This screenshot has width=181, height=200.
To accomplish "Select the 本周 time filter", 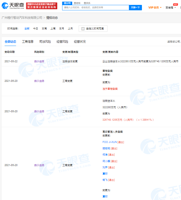I will 44,28.
